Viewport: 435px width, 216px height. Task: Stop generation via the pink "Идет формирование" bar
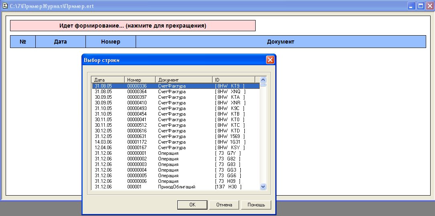coord(133,26)
